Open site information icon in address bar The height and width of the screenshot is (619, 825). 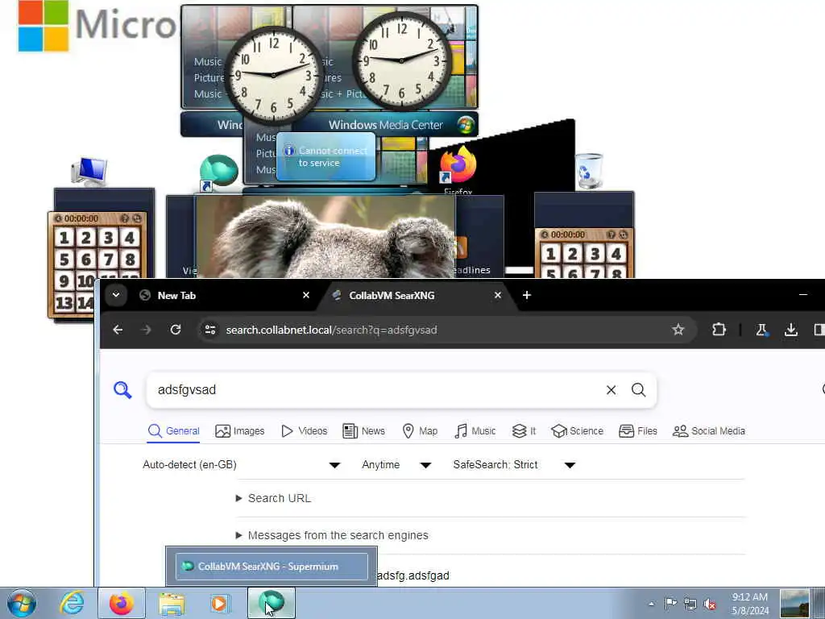tap(210, 330)
